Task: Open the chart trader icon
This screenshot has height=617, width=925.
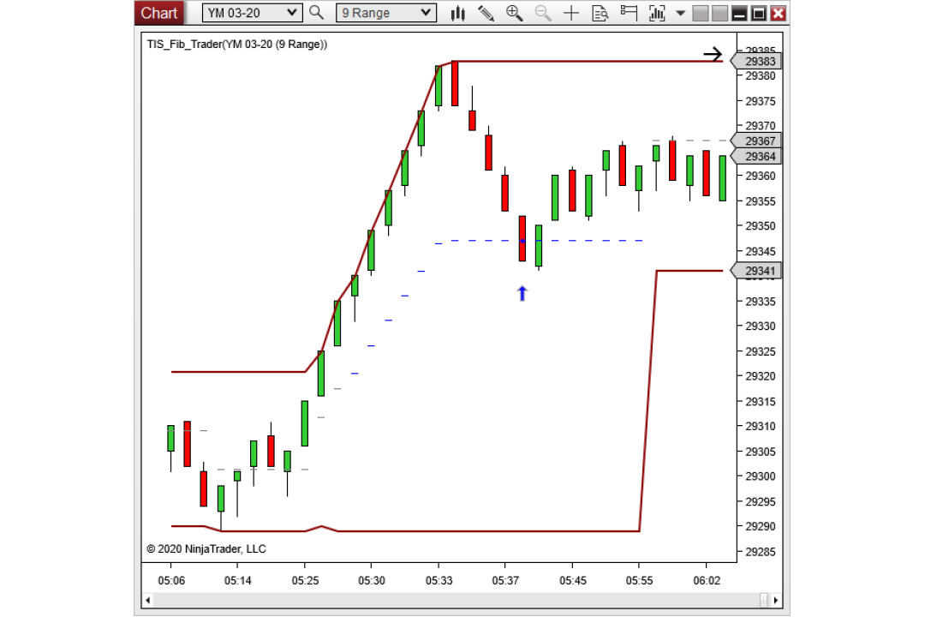Action: pyautogui.click(x=629, y=13)
